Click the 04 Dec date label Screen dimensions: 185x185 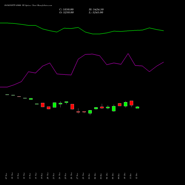point(107,176)
